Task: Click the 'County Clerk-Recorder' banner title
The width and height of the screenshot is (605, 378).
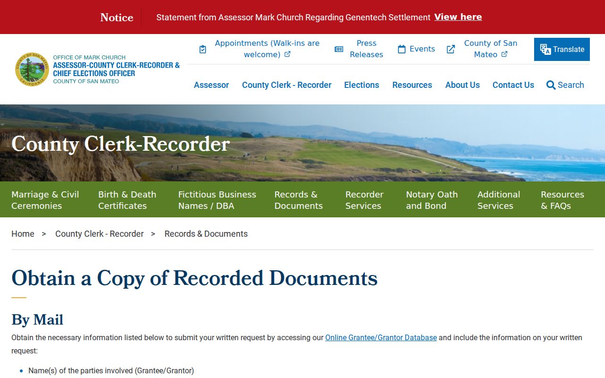Action: click(121, 144)
